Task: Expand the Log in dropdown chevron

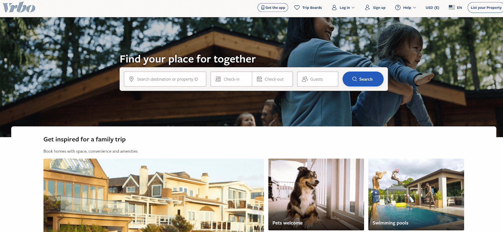Action: tap(353, 8)
